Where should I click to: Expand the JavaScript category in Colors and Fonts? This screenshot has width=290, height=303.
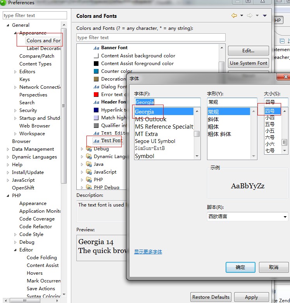tap(82, 172)
